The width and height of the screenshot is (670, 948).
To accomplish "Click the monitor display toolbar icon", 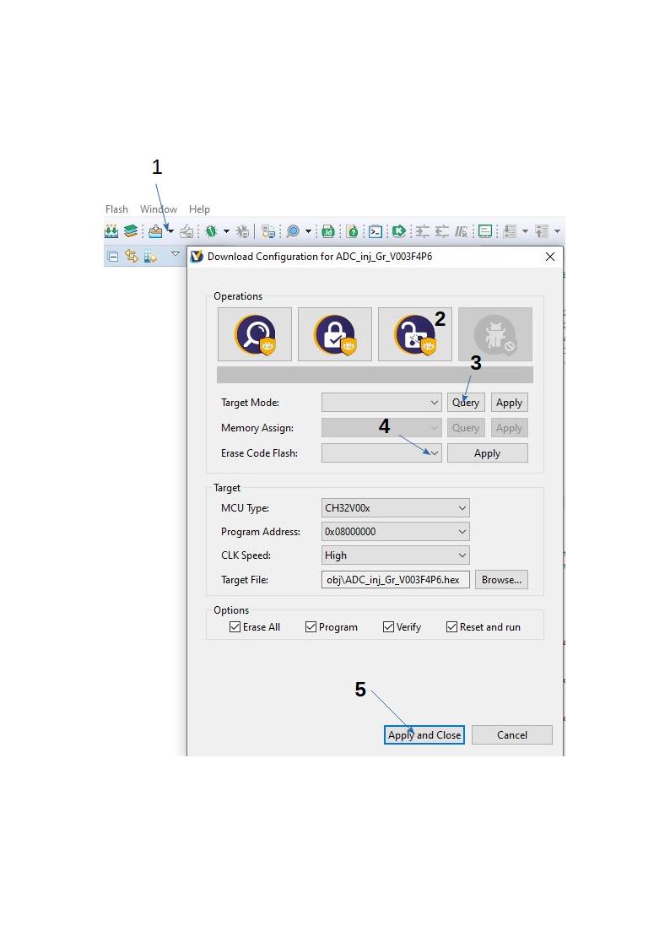I will pyautogui.click(x=485, y=231).
